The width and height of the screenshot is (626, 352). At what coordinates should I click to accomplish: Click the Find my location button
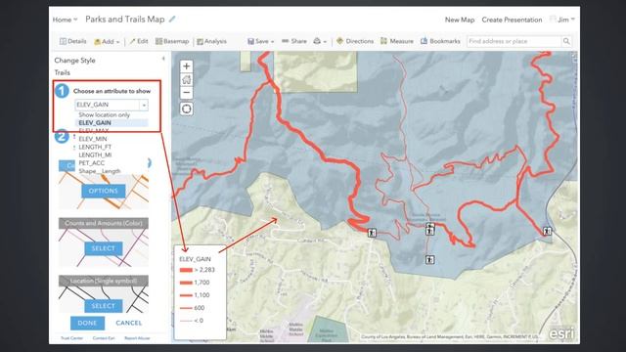(187, 109)
